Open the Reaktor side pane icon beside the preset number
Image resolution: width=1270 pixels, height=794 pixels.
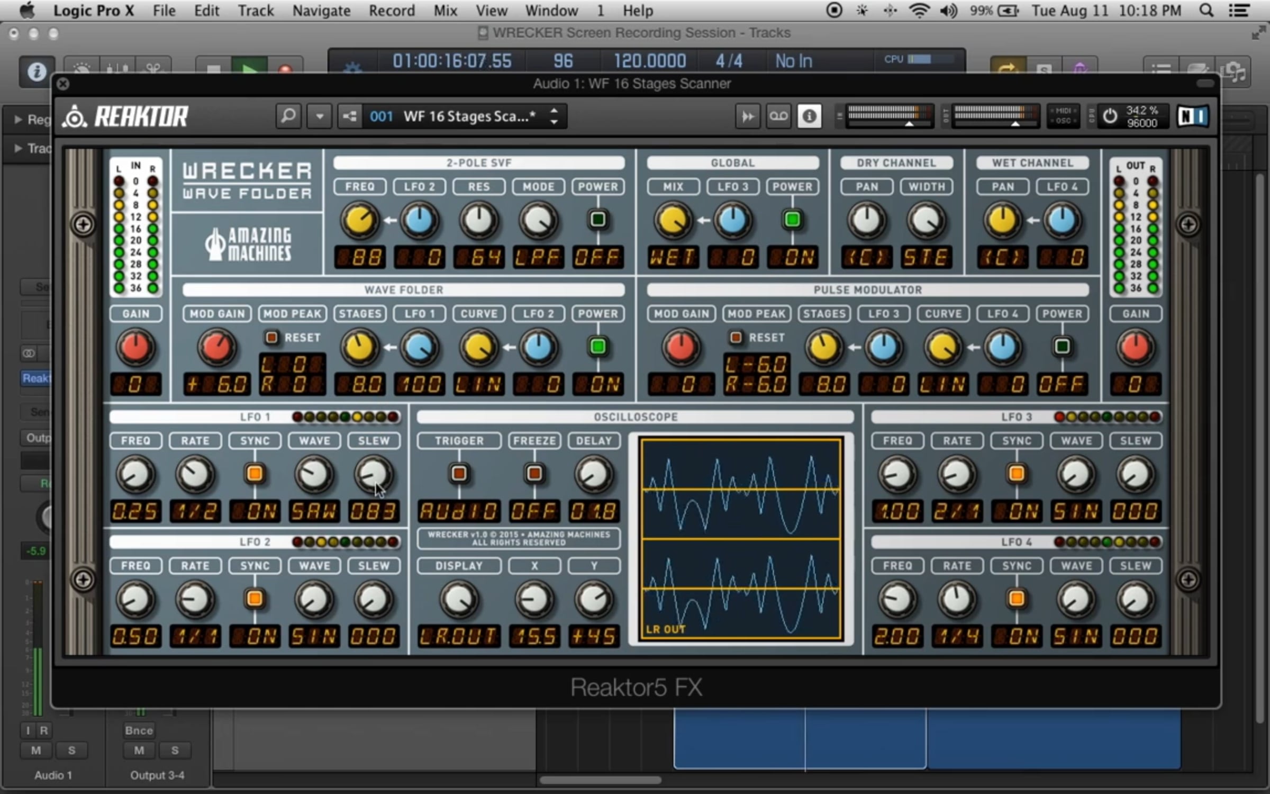tap(350, 116)
